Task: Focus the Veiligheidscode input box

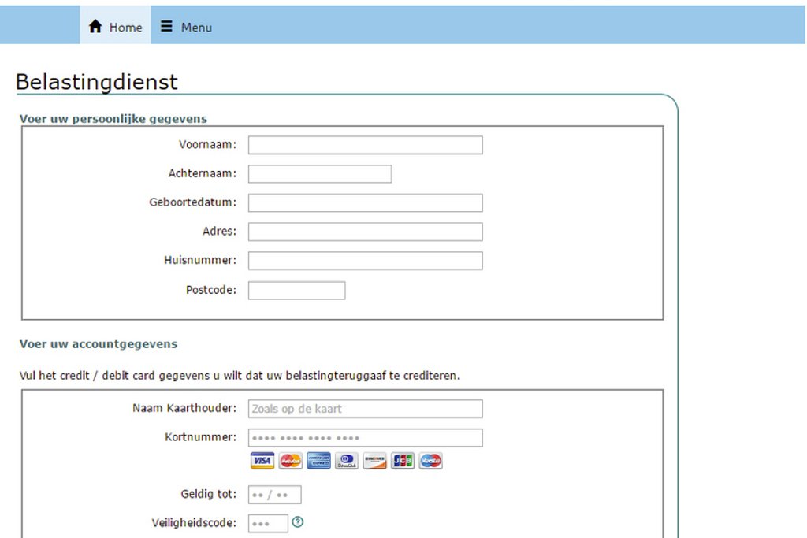Action: tap(268, 523)
